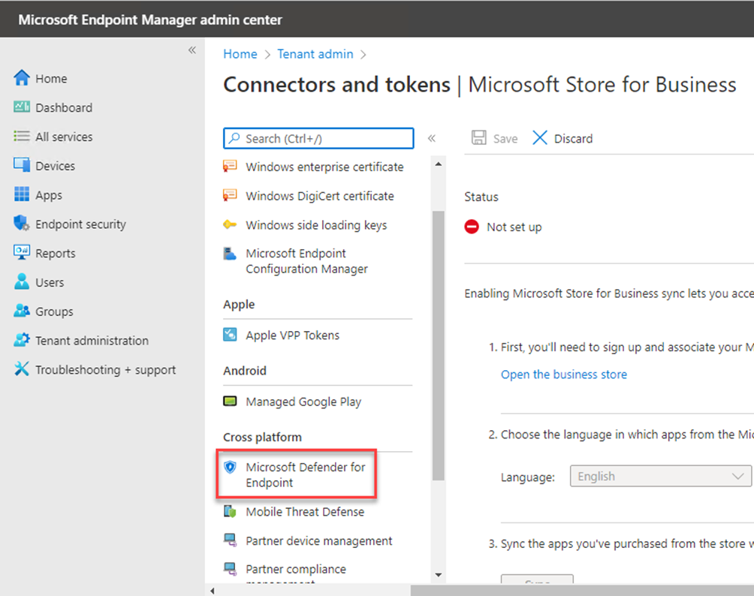
Task: Click the Discard button label
Action: tap(573, 138)
